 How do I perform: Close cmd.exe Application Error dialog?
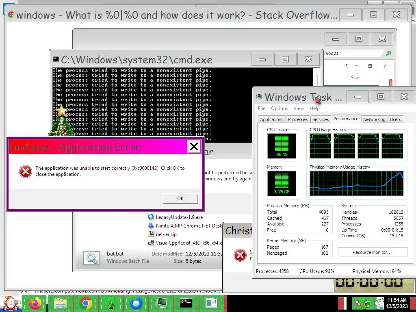point(194,146)
